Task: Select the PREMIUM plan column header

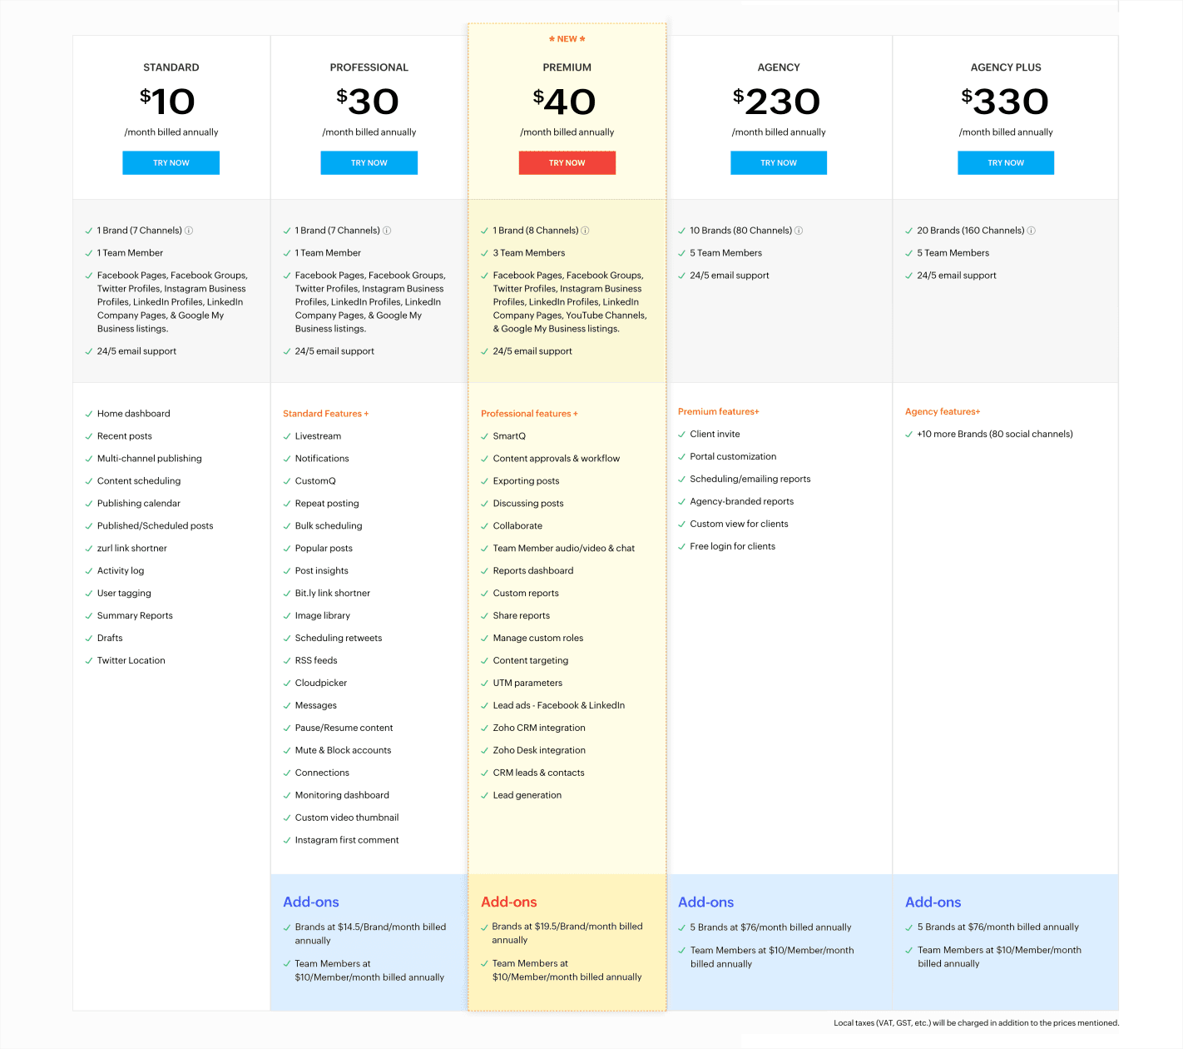Action: tap(567, 67)
